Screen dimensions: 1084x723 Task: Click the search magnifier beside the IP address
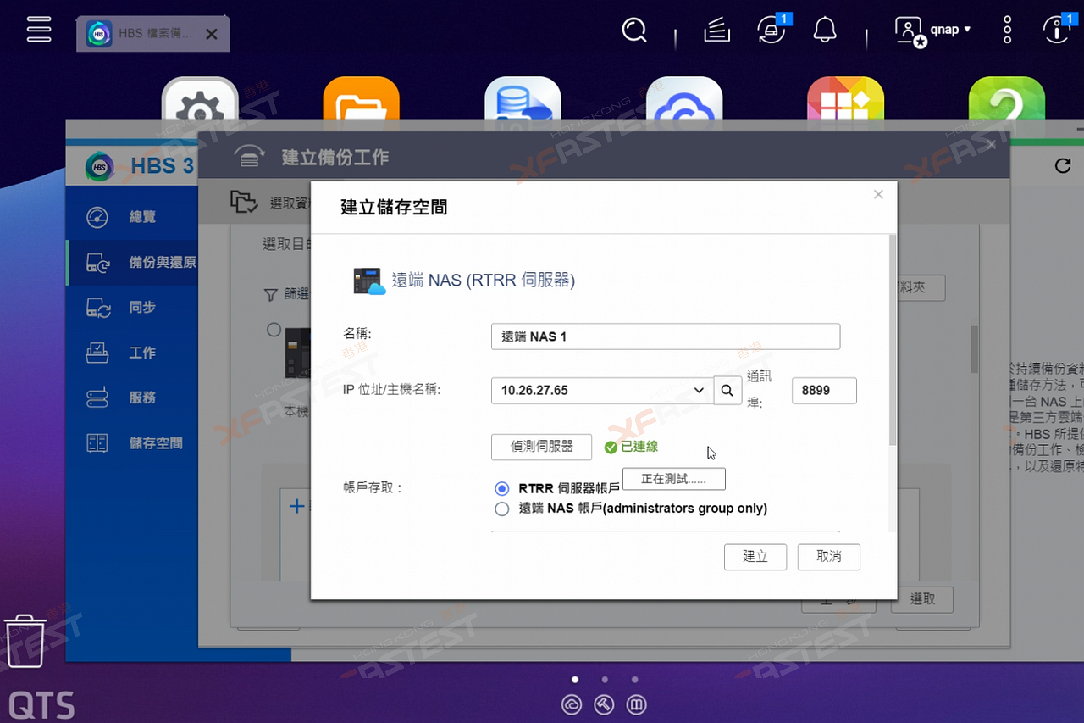[x=727, y=391]
